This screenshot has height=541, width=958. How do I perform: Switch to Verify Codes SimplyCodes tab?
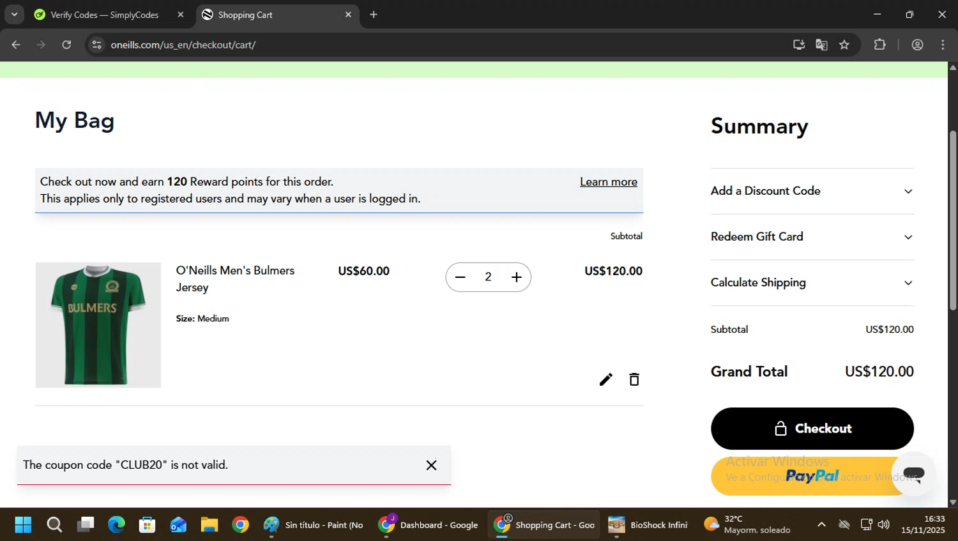pyautogui.click(x=105, y=15)
